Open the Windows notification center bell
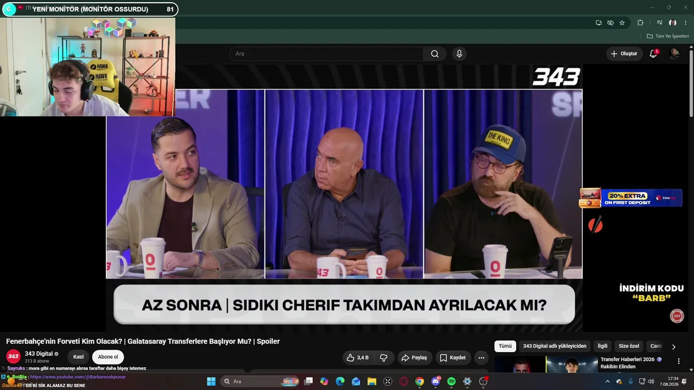Screen dimensions: 694x390 (x=684, y=381)
